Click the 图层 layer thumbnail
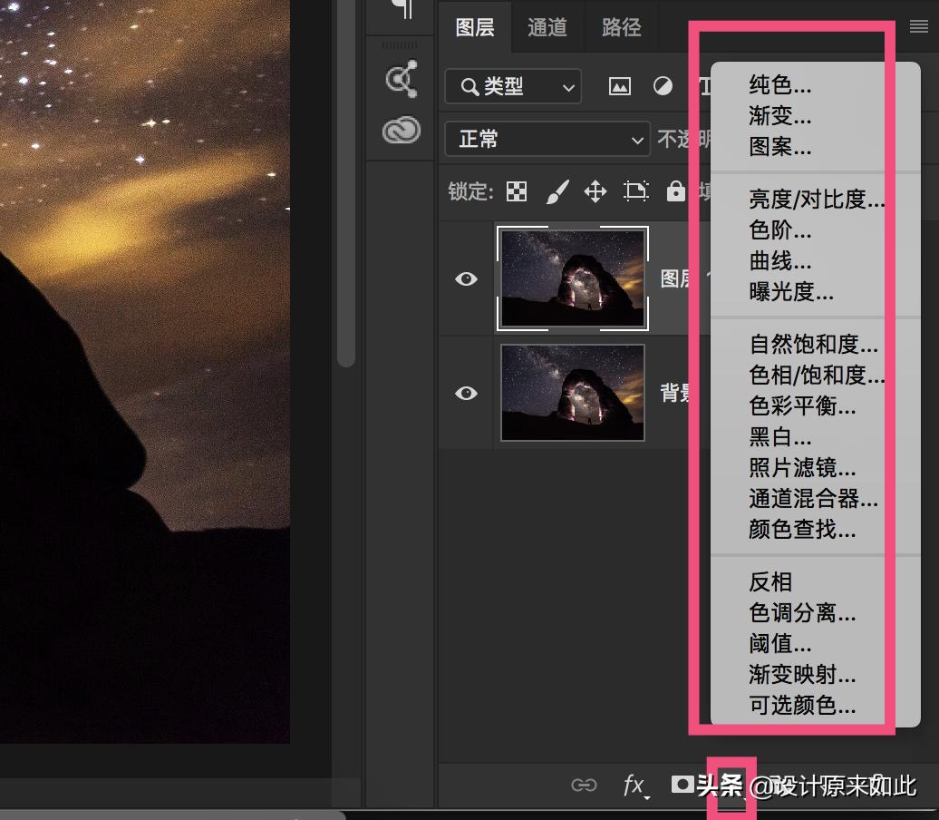Image resolution: width=939 pixels, height=820 pixels. tap(572, 278)
